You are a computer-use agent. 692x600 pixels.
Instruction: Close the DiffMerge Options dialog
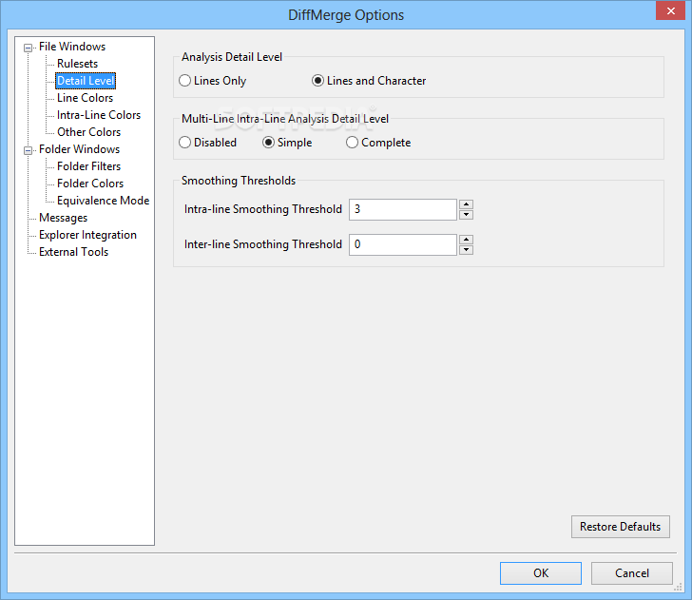[670, 10]
